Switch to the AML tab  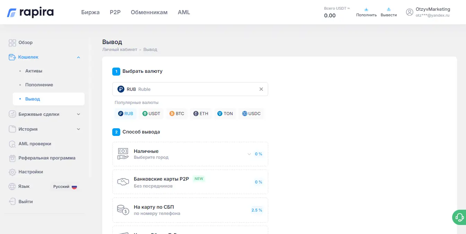click(184, 12)
